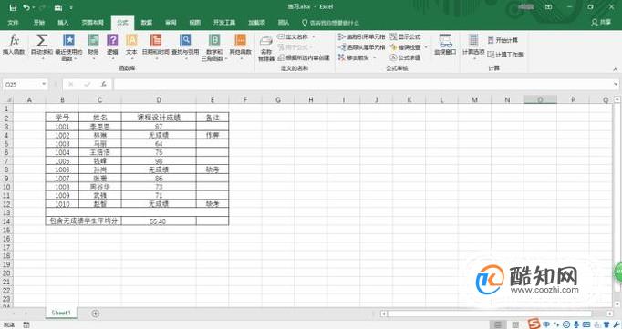Click the cell 包含无成绩学生平均分

point(83,221)
